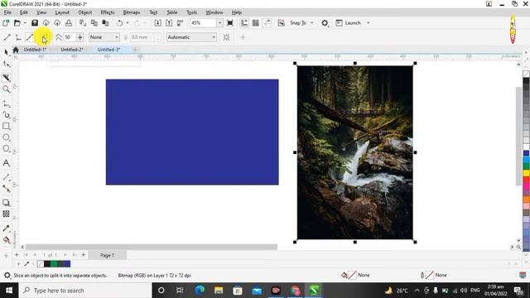Open the Launch application dropdown
The height and width of the screenshot is (298, 530).
[368, 23]
